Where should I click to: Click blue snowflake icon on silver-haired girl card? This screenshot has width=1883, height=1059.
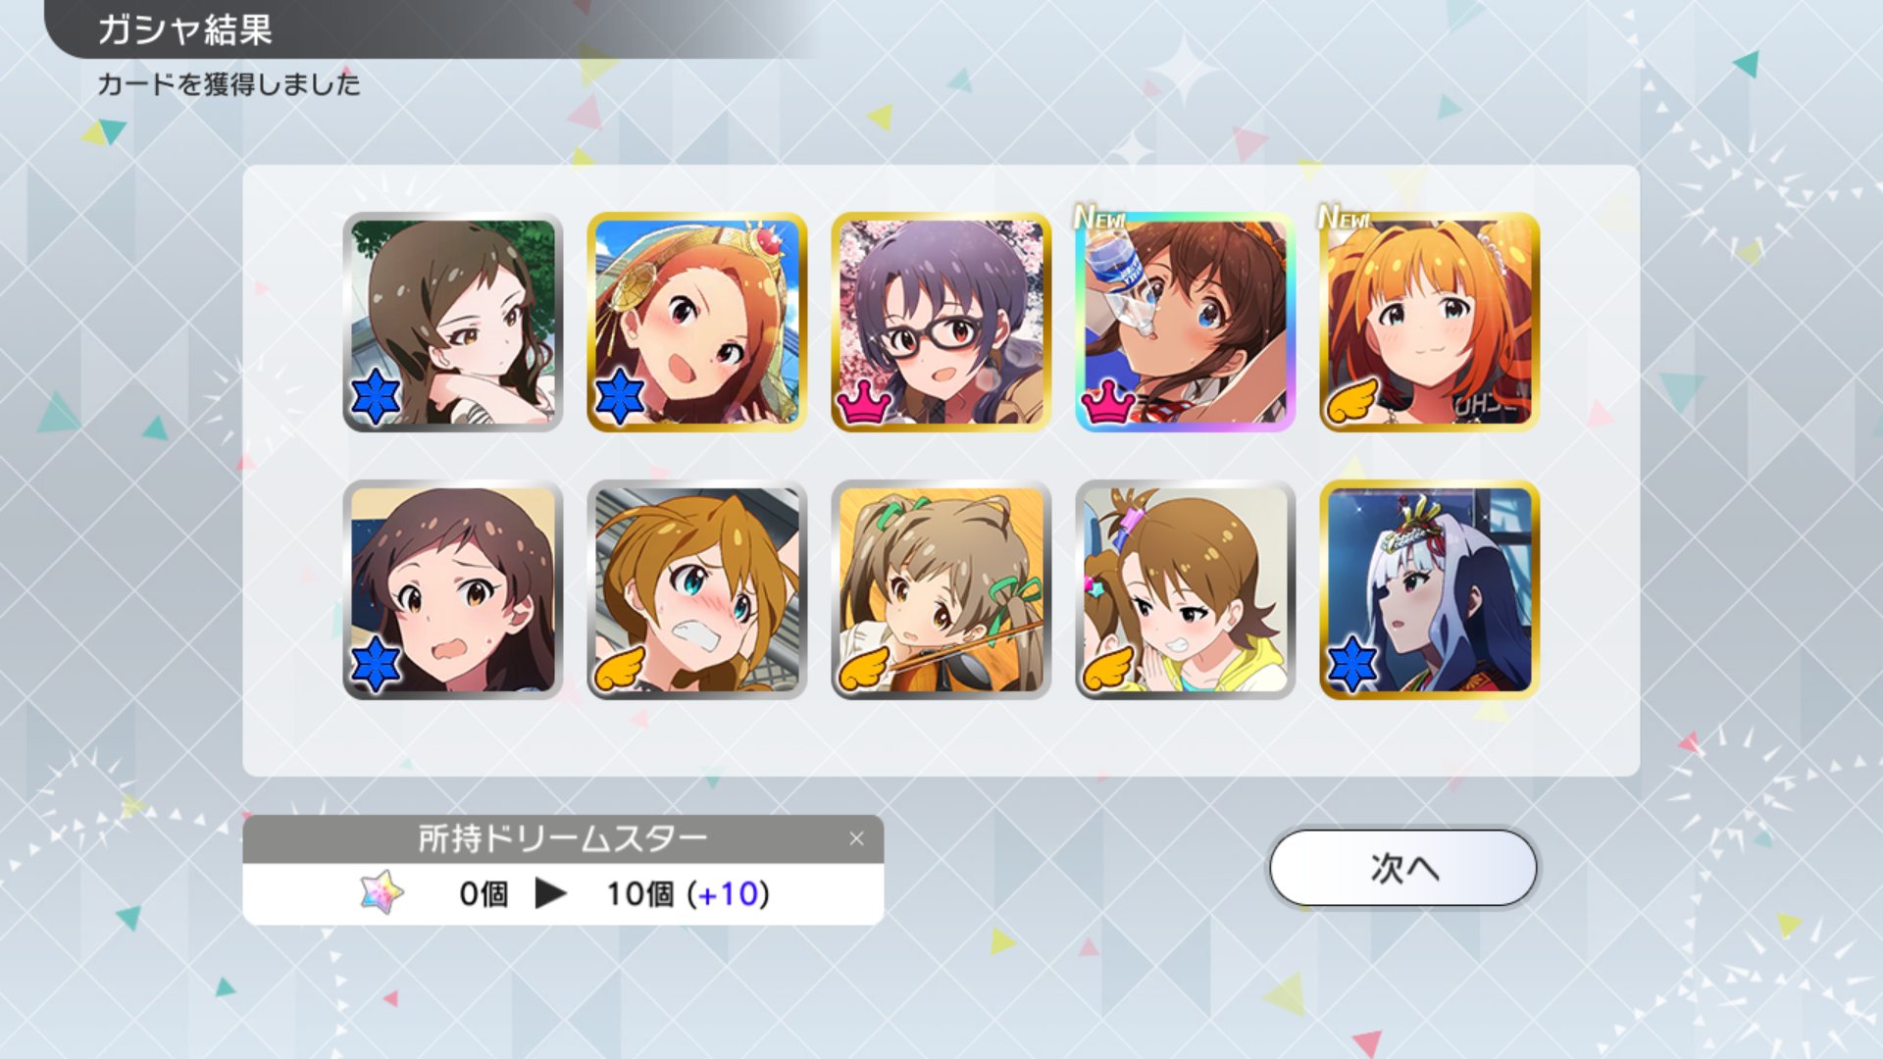[x=1352, y=665]
